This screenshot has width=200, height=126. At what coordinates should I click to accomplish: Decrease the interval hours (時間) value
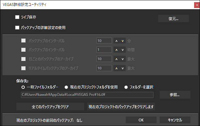pos(123,50)
